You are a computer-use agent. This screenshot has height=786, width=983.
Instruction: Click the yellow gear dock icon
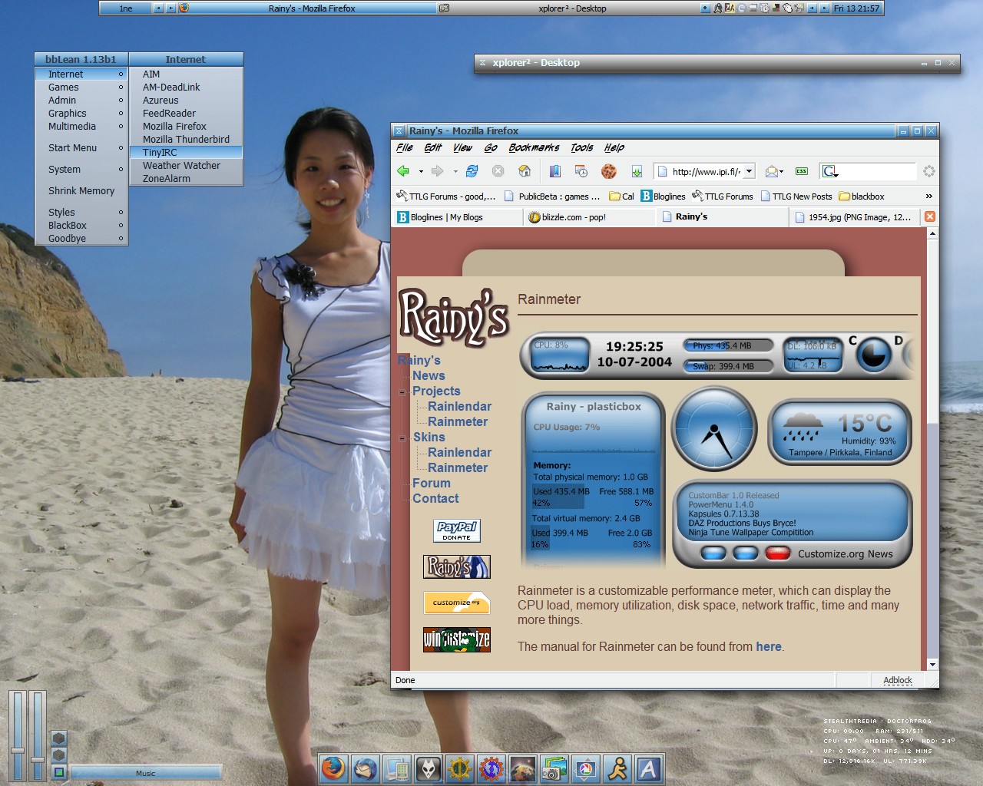[460, 768]
